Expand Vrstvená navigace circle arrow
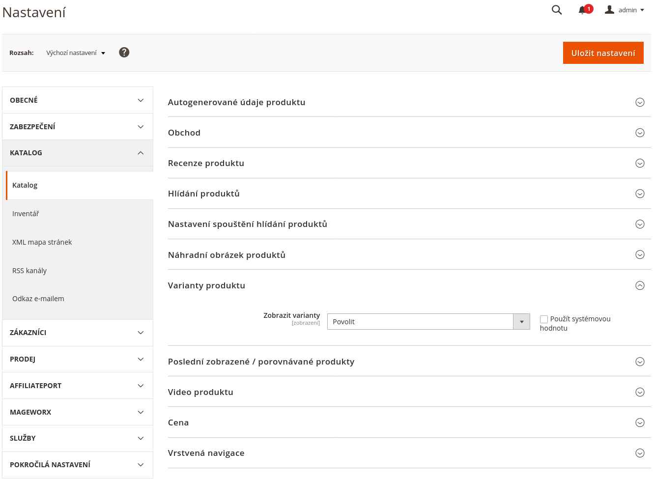The image size is (654, 479). [640, 453]
